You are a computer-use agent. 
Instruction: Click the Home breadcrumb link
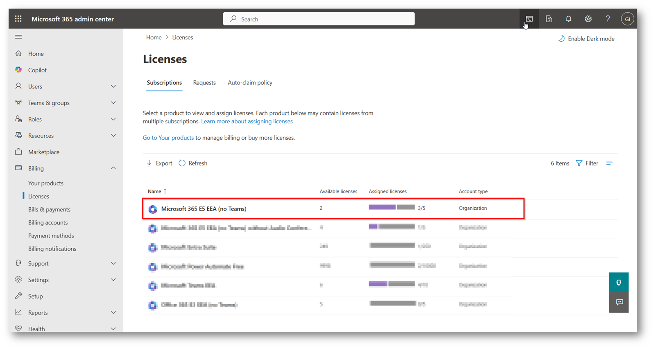click(x=154, y=37)
